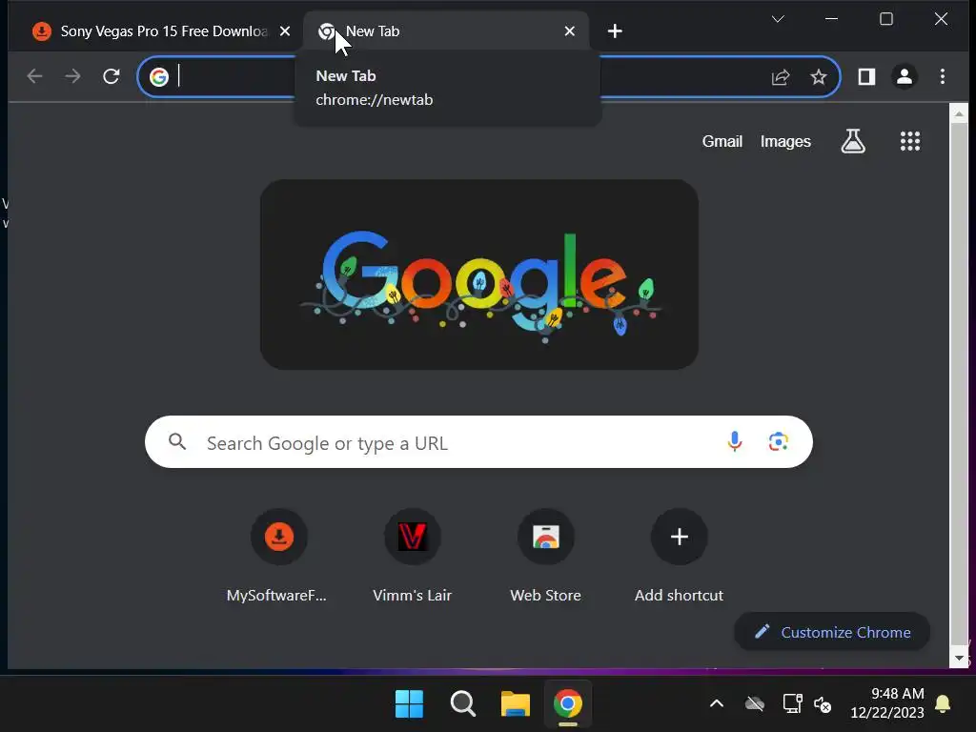Viewport: 976px width, 732px height.
Task: Open network display tray icon
Action: (792, 704)
